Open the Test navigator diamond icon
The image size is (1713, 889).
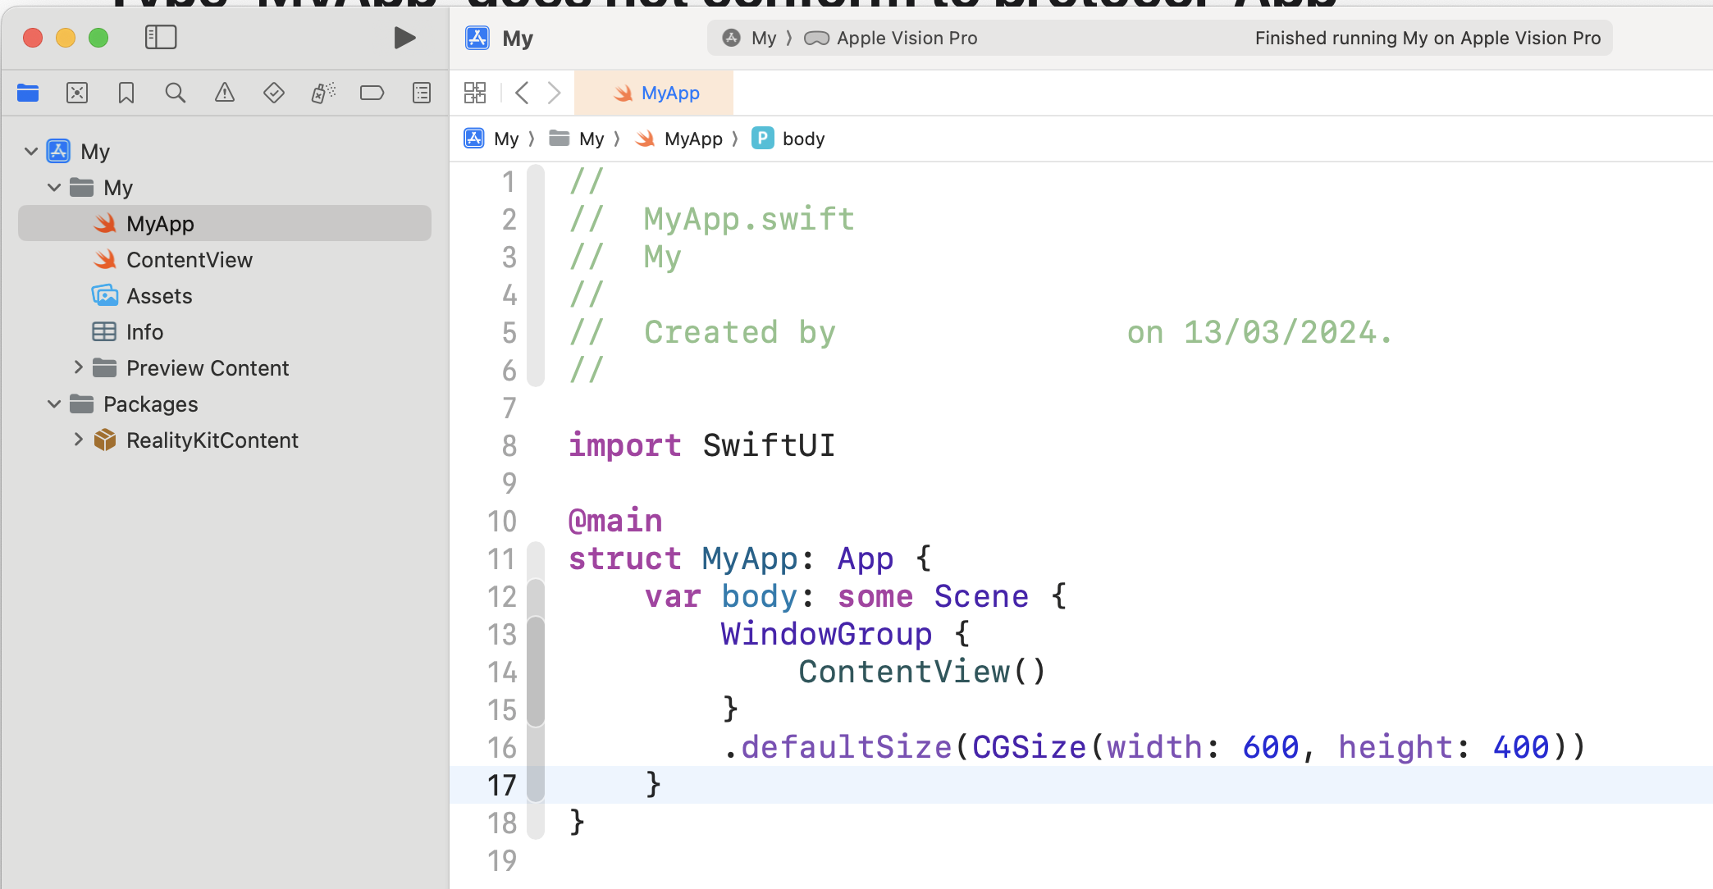coord(273,93)
